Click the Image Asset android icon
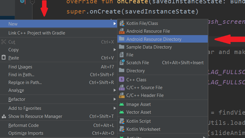The image size is (245, 138). [x=122, y=104]
